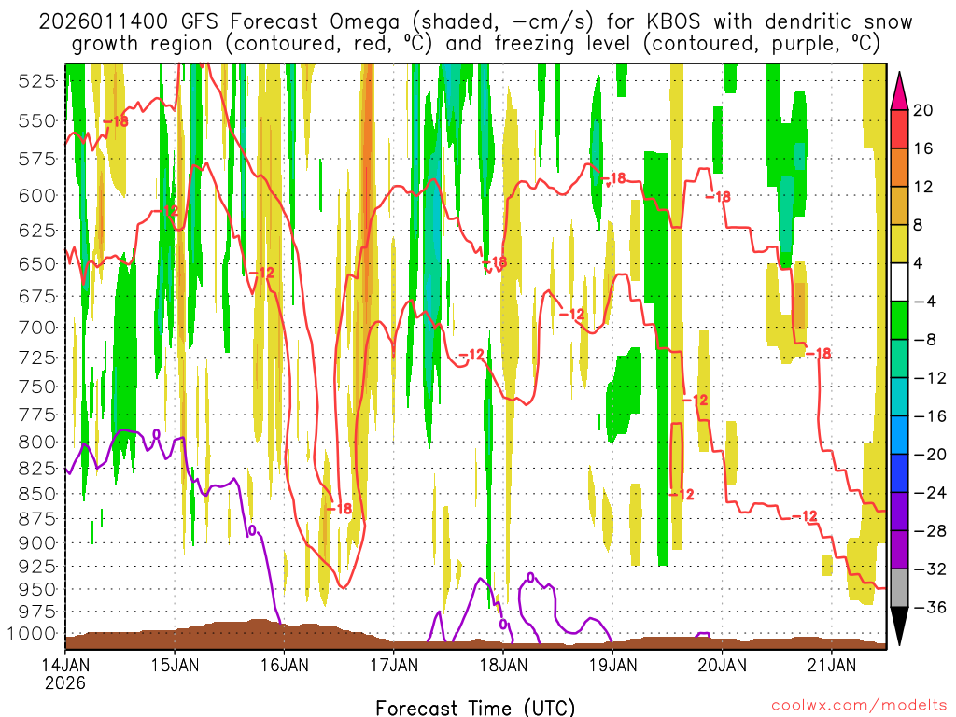Click the orange 12 to 16 colorbar segment
956x717 pixels.
(899, 167)
